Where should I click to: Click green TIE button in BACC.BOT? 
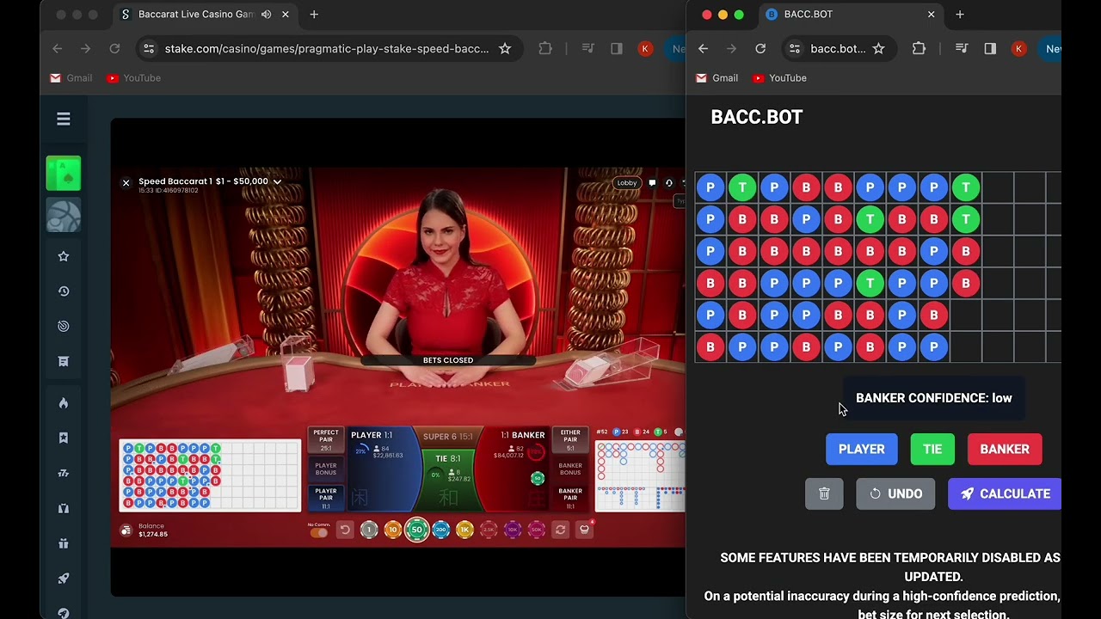pos(932,449)
